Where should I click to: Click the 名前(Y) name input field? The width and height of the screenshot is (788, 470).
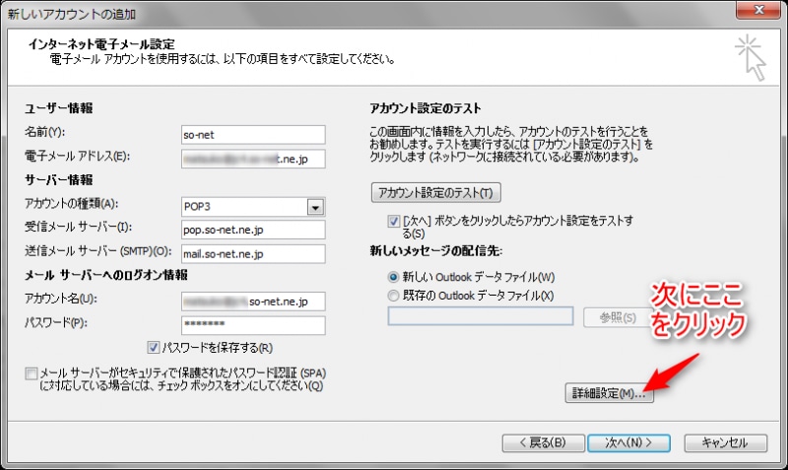click(x=253, y=135)
